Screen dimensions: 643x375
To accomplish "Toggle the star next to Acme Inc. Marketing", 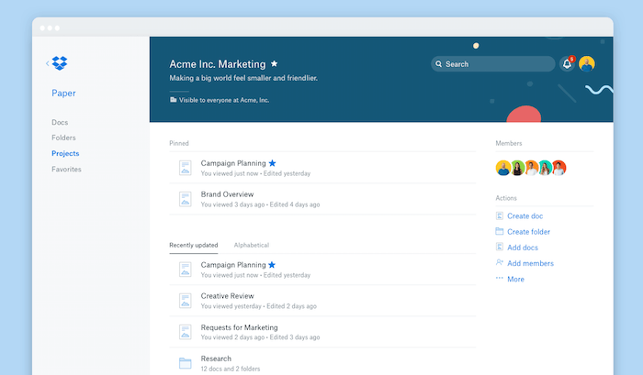I will (x=274, y=64).
